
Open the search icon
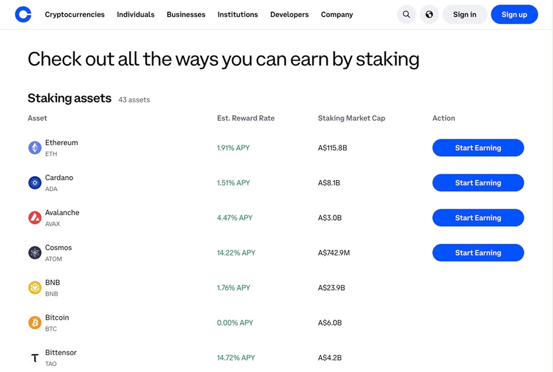pyautogui.click(x=406, y=14)
